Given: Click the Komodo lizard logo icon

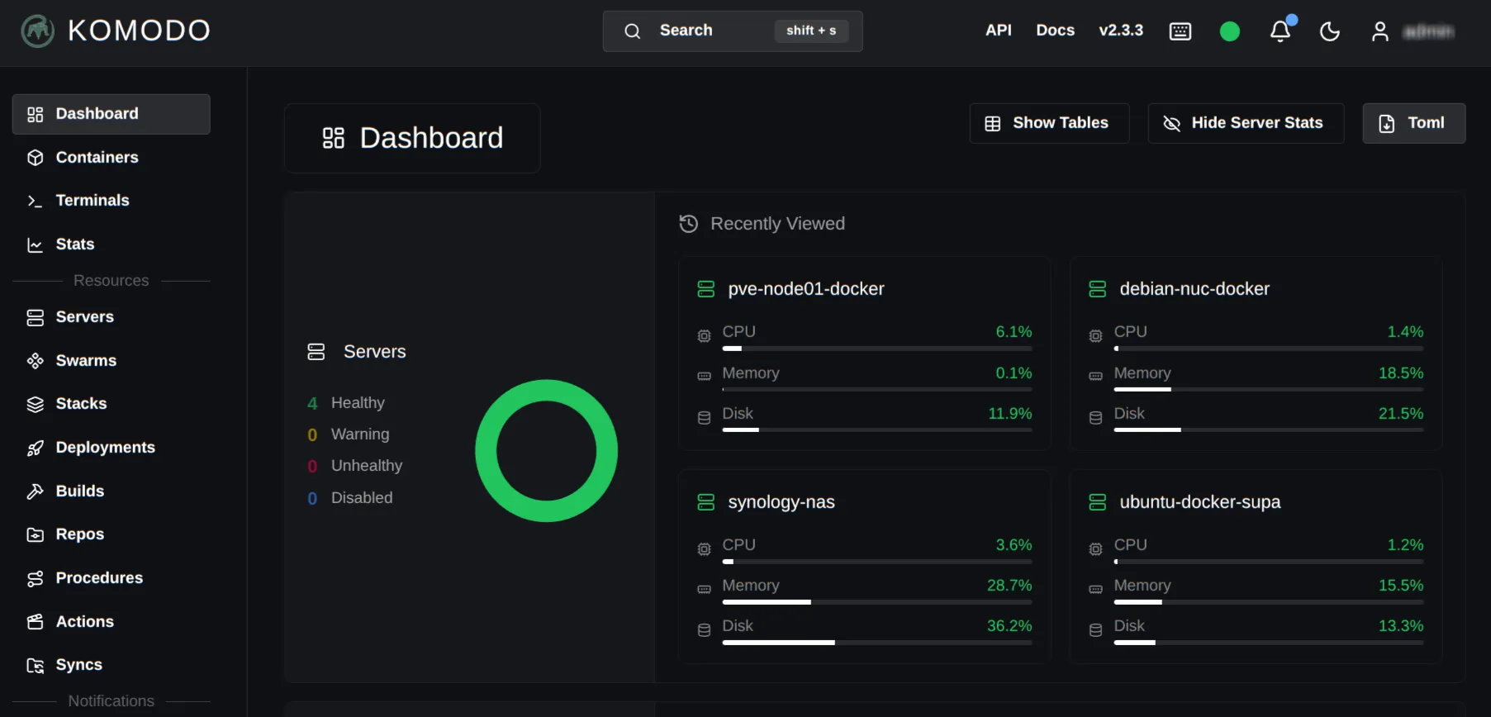Looking at the screenshot, I should point(37,31).
